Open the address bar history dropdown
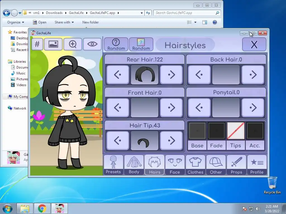Viewport: 286px width, 214px height. click(x=142, y=13)
